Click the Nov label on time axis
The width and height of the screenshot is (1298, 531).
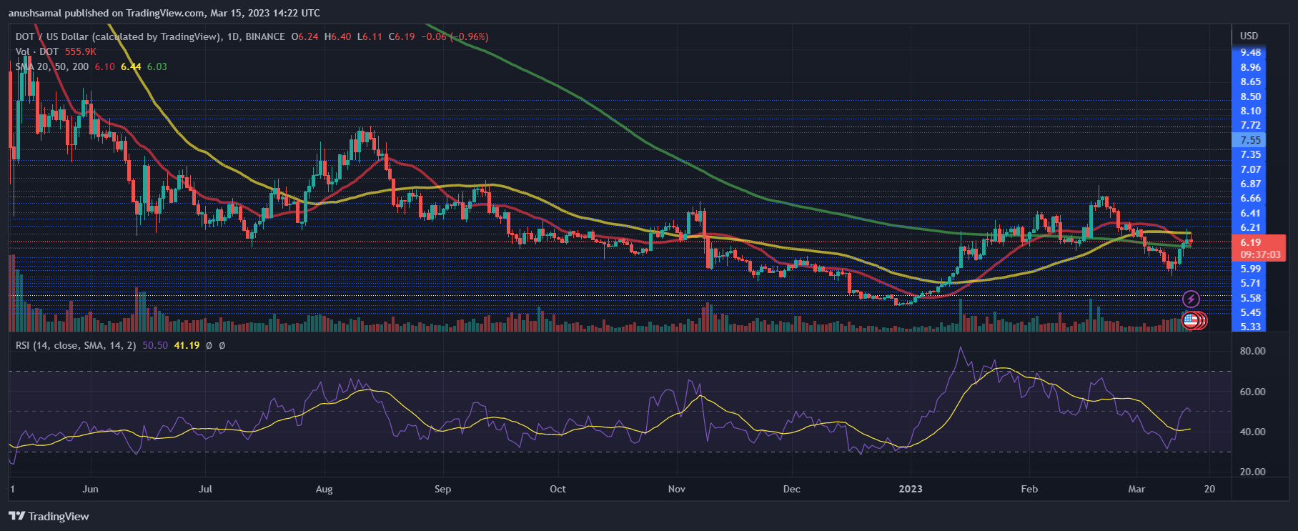pyautogui.click(x=676, y=489)
